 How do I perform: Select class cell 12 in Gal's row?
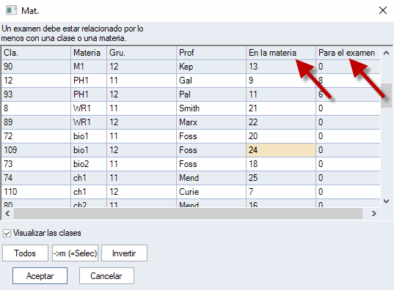[x=36, y=81]
